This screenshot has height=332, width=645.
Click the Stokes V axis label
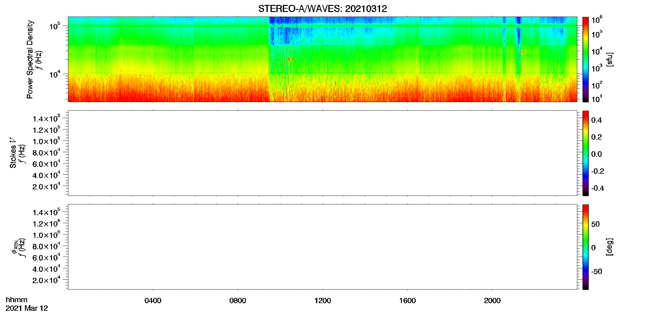13,153
